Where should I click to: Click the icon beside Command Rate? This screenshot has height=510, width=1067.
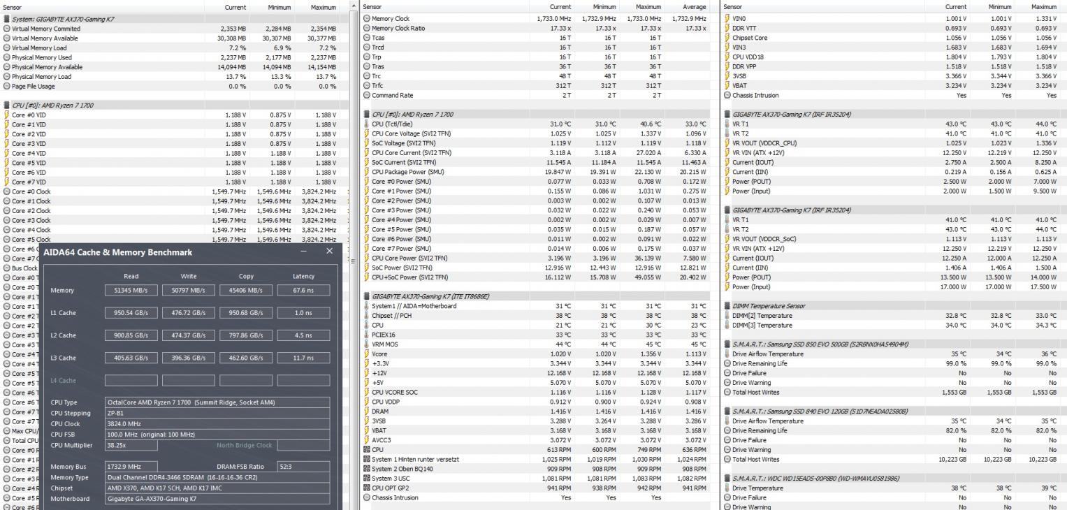tap(366, 96)
